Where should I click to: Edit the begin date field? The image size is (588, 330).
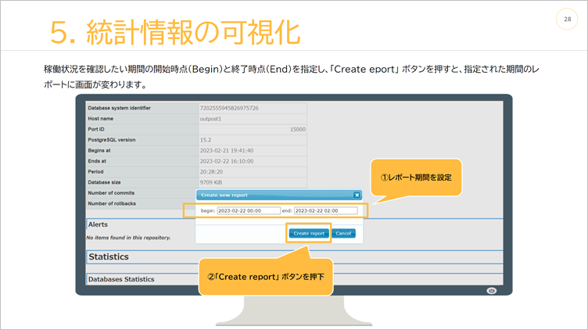click(248, 211)
